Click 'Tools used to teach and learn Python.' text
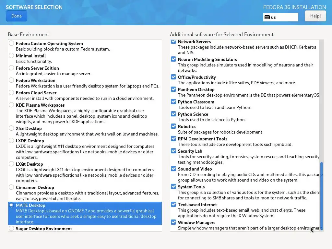The width and height of the screenshot is (332, 249). [215, 107]
